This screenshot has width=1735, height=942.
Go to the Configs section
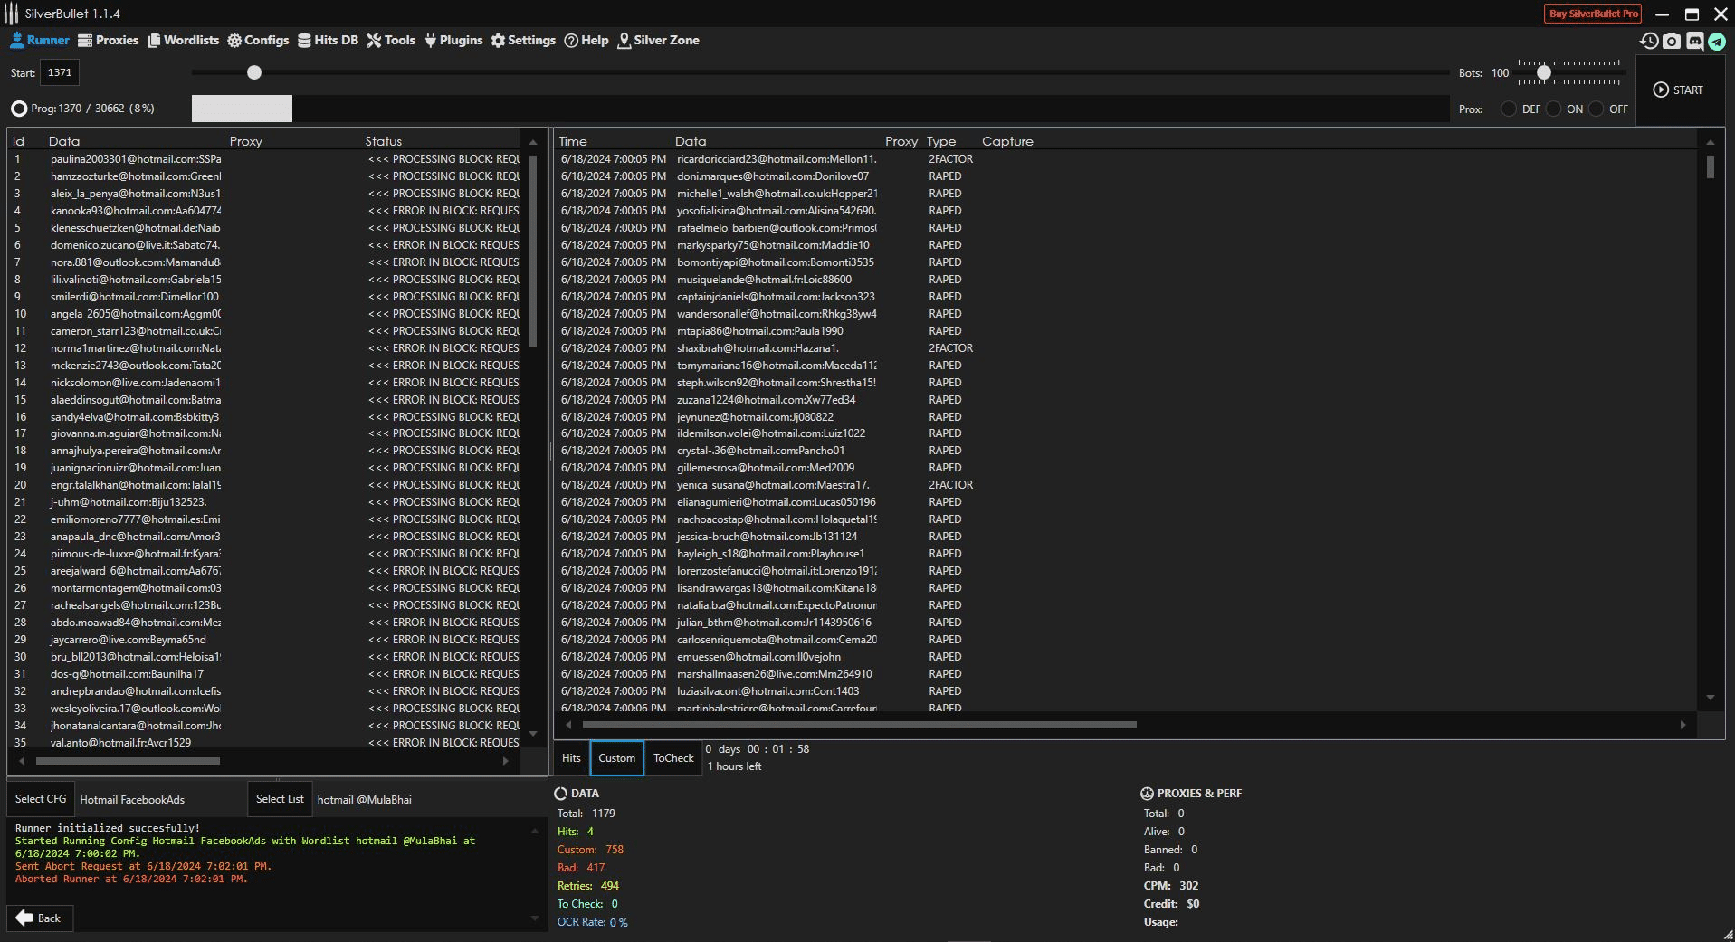coord(258,40)
